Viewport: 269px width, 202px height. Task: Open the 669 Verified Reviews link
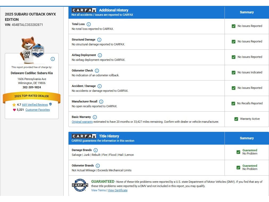35,105
